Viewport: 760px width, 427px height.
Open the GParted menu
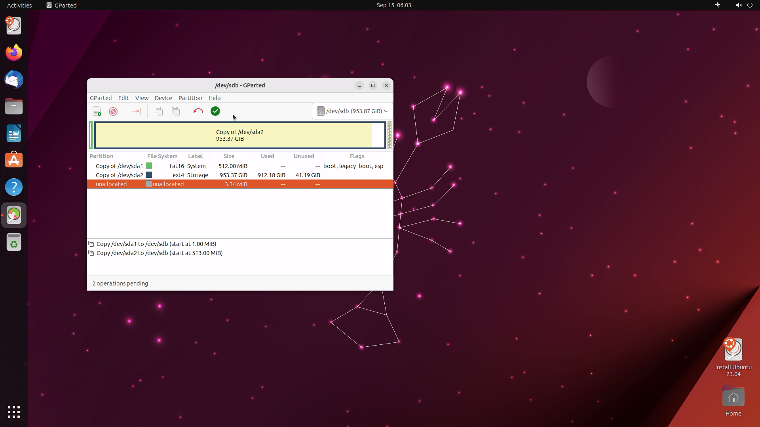pyautogui.click(x=101, y=98)
